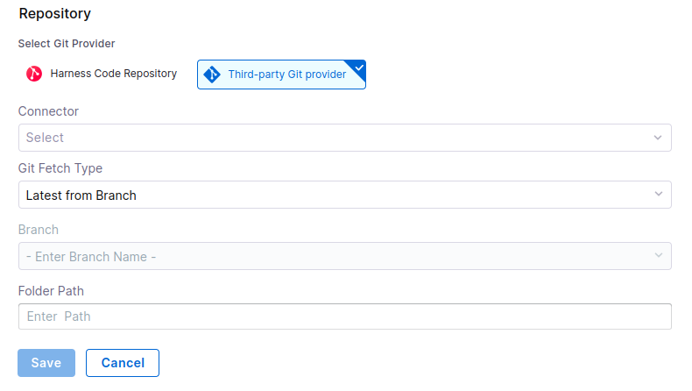Click the checkmark badge on the selected provider card

(358, 68)
